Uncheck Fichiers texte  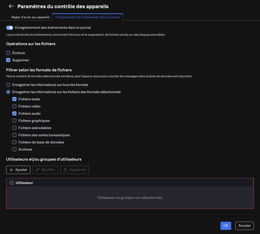(14, 99)
